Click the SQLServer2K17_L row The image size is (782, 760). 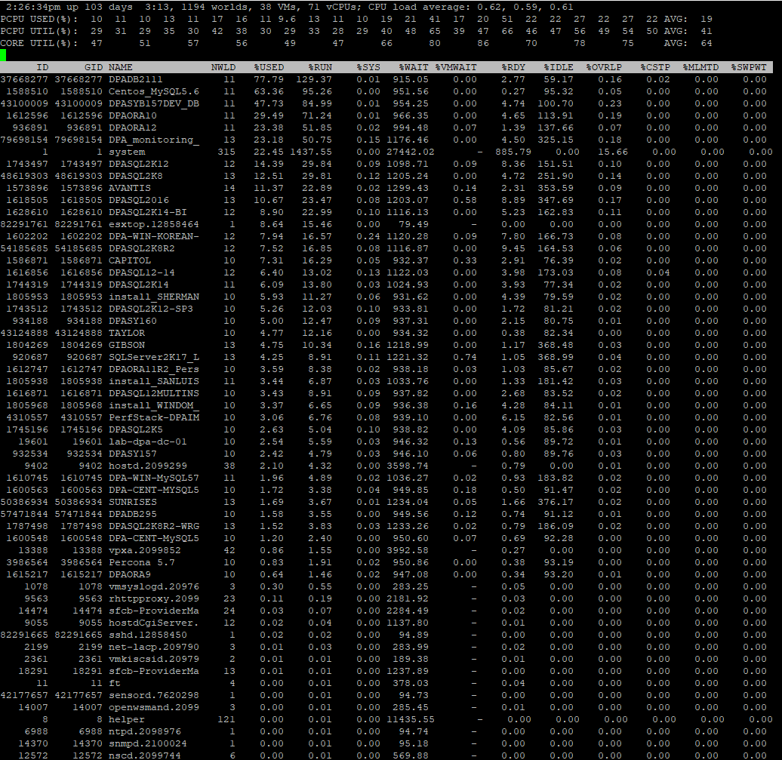coord(155,357)
